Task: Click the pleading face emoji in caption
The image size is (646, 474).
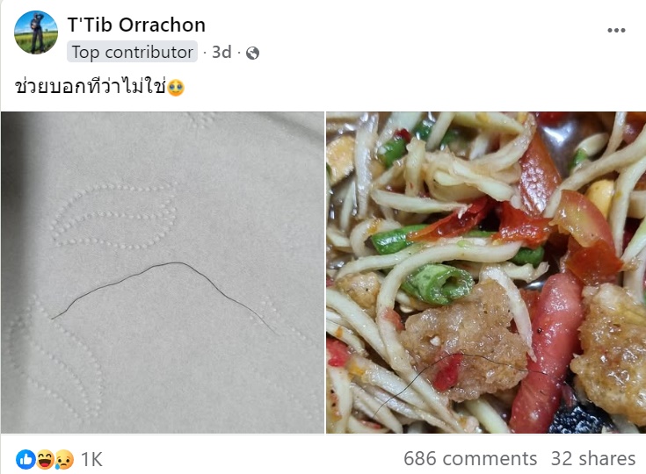Action: click(x=176, y=87)
